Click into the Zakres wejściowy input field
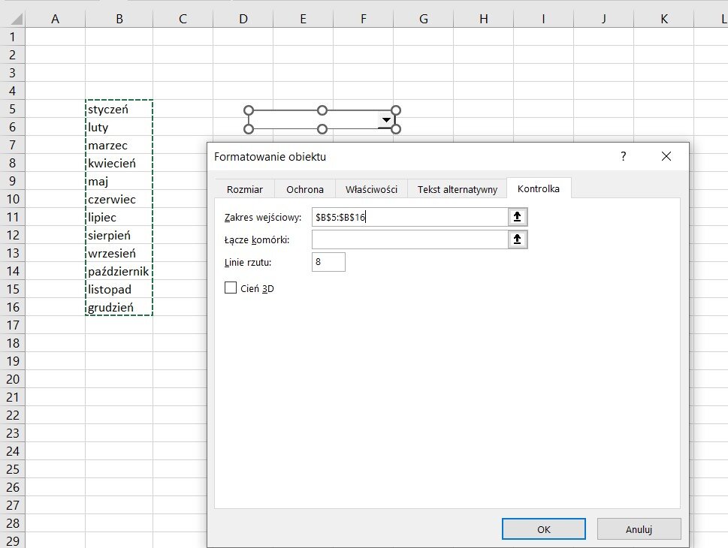The height and width of the screenshot is (548, 728). [x=410, y=217]
